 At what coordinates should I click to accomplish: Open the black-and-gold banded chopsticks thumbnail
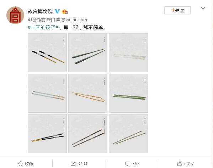click(47, 53)
